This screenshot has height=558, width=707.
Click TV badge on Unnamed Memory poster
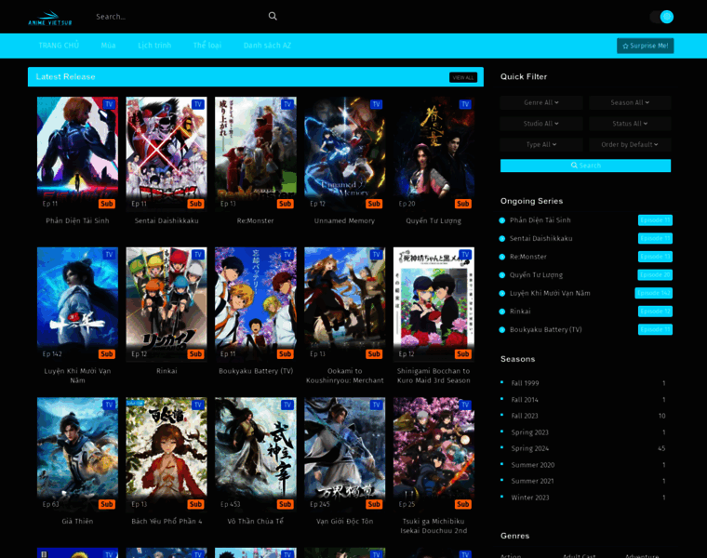coord(376,104)
